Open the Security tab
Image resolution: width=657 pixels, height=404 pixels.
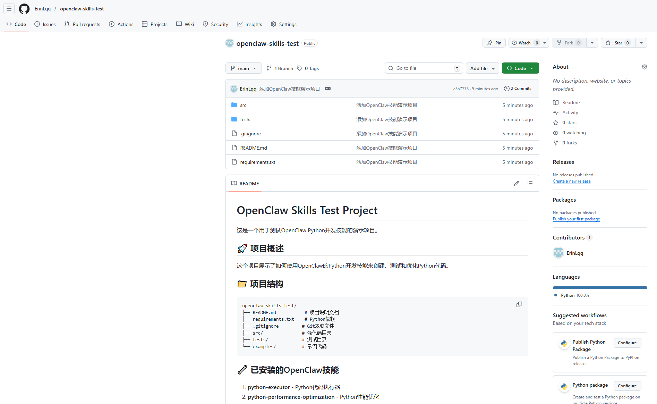tap(215, 24)
